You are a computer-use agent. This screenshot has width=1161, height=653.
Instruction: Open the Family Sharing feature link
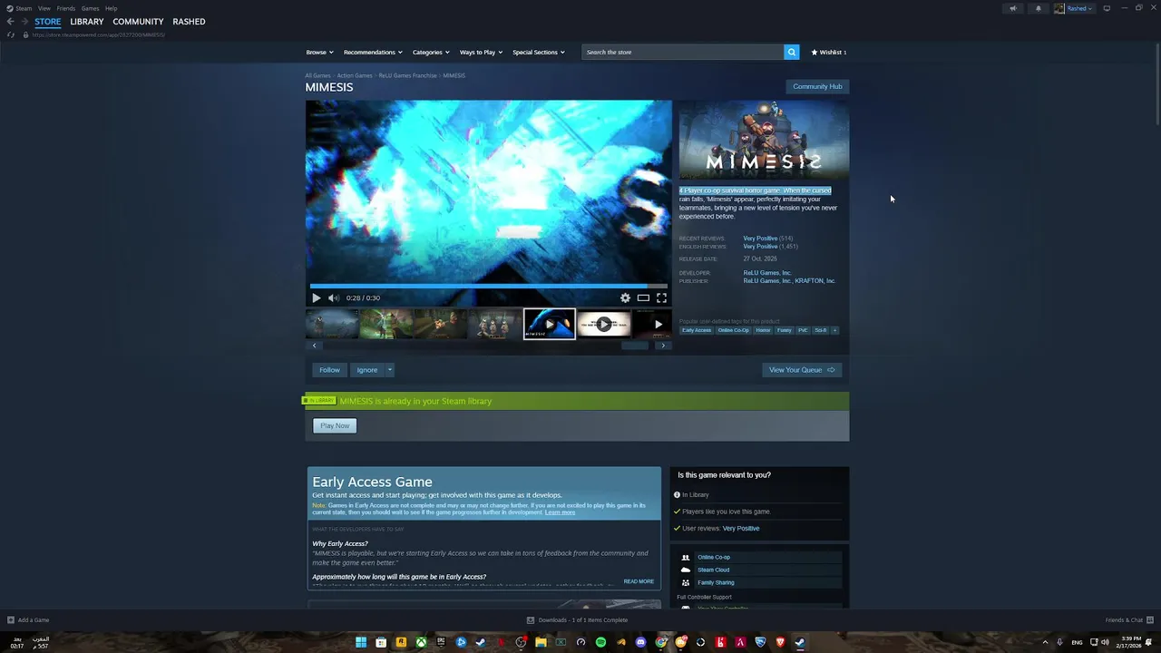716,582
